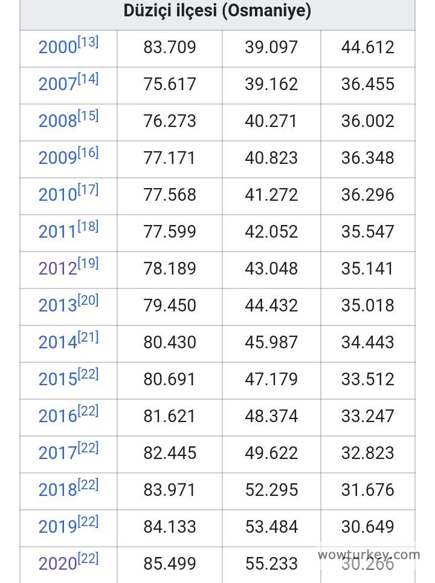Screen dimensions: 435x583
Task: Open the visited 2012 year link
Action: 57,269
